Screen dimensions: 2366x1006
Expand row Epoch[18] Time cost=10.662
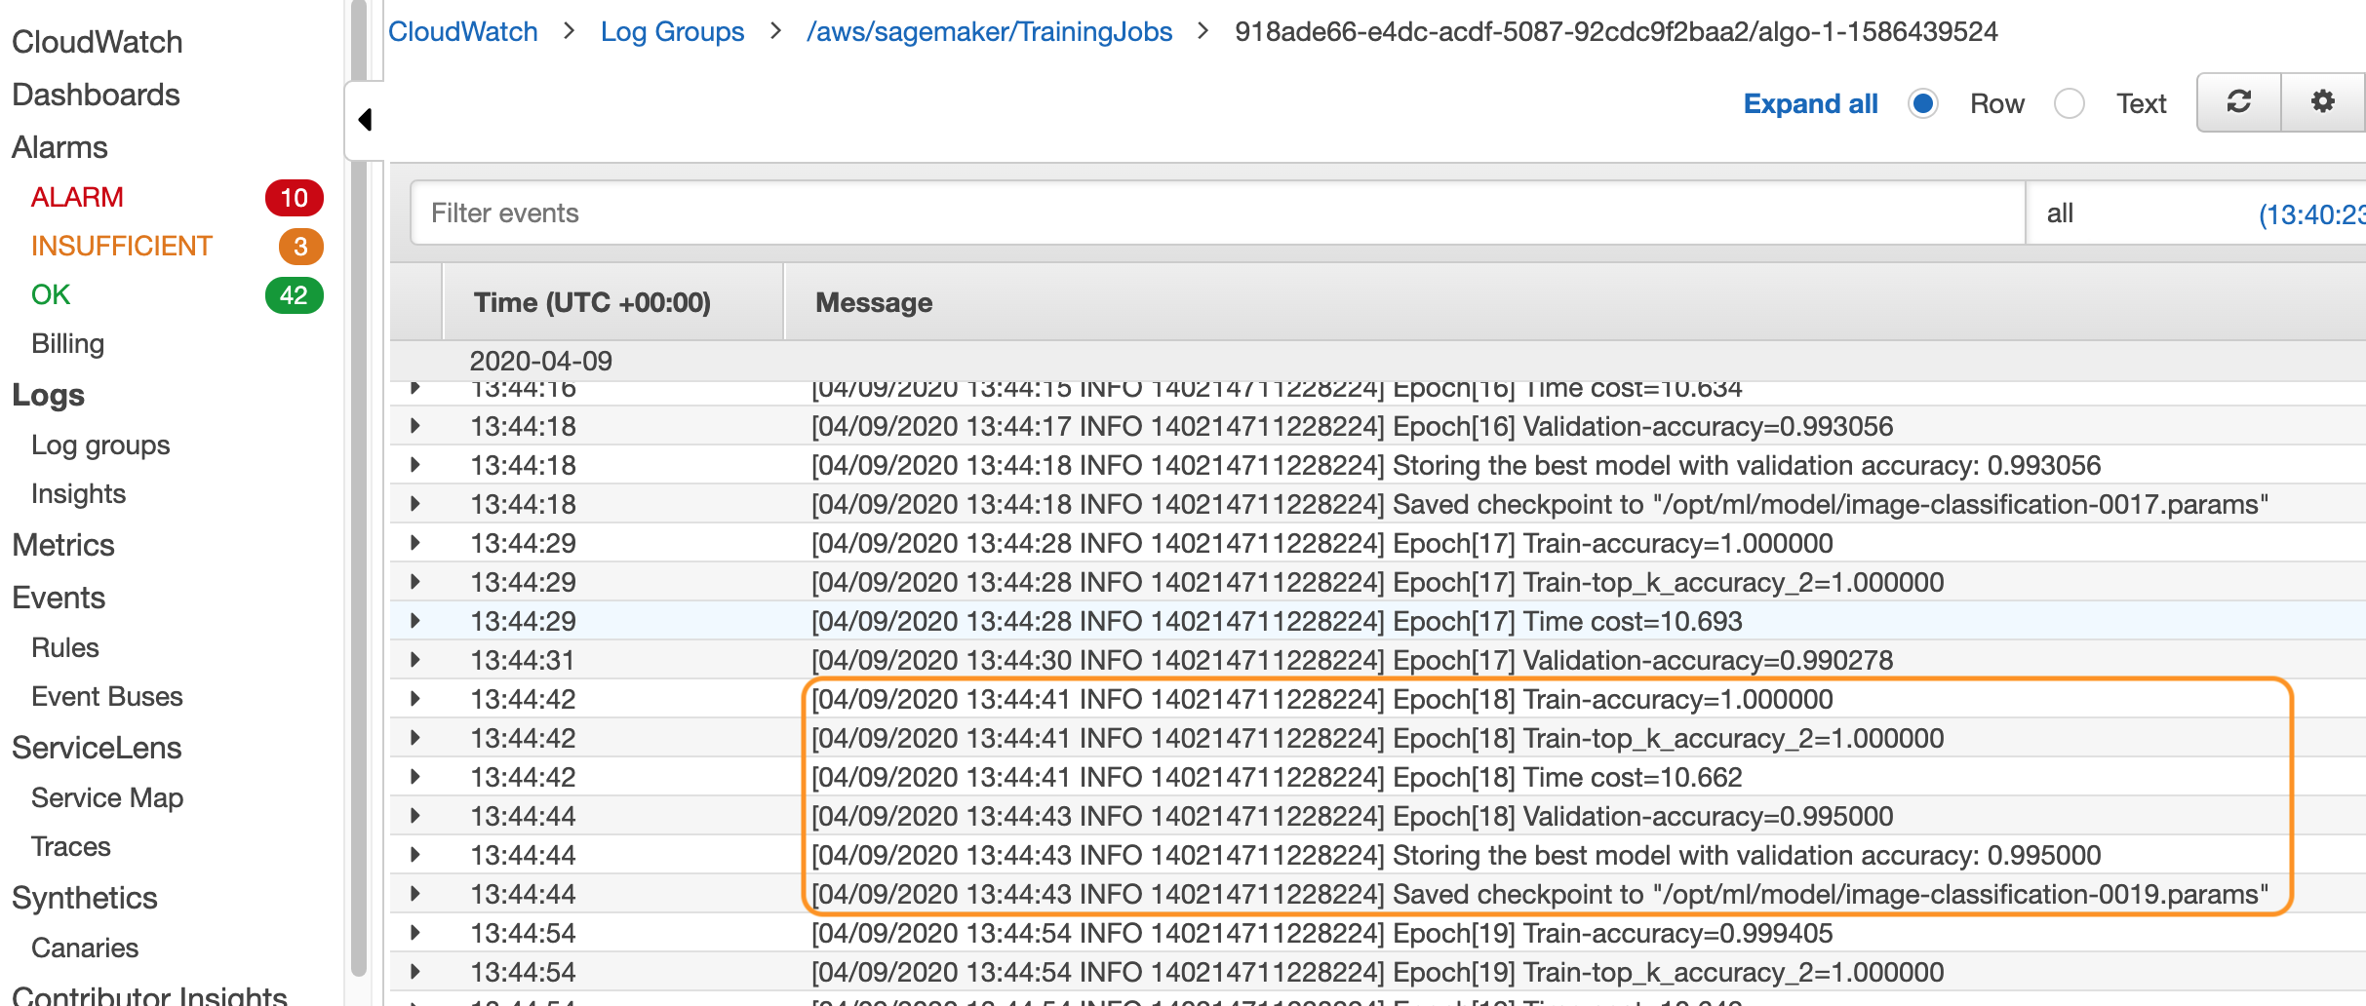415,777
